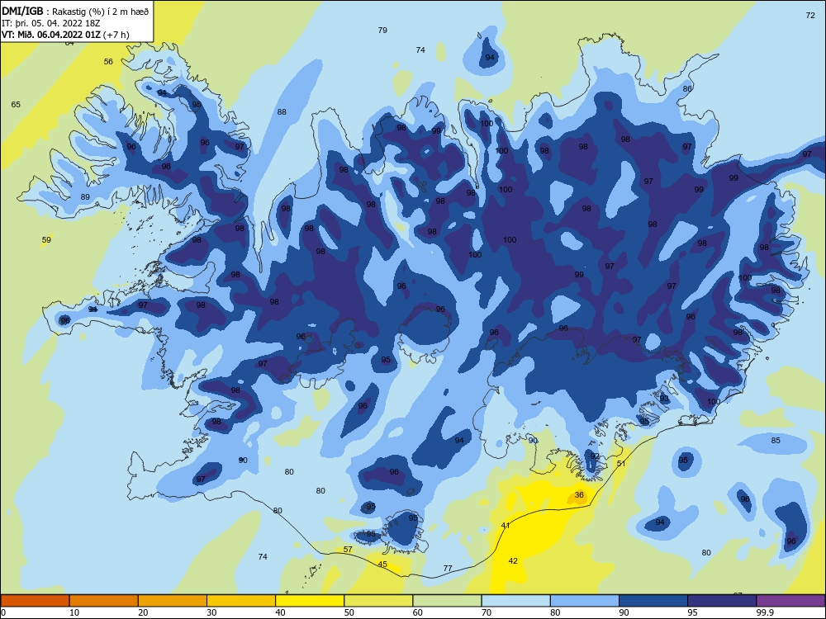The width and height of the screenshot is (826, 619).
Task: Click the humidity value 92 on the map
Action: coord(595,456)
